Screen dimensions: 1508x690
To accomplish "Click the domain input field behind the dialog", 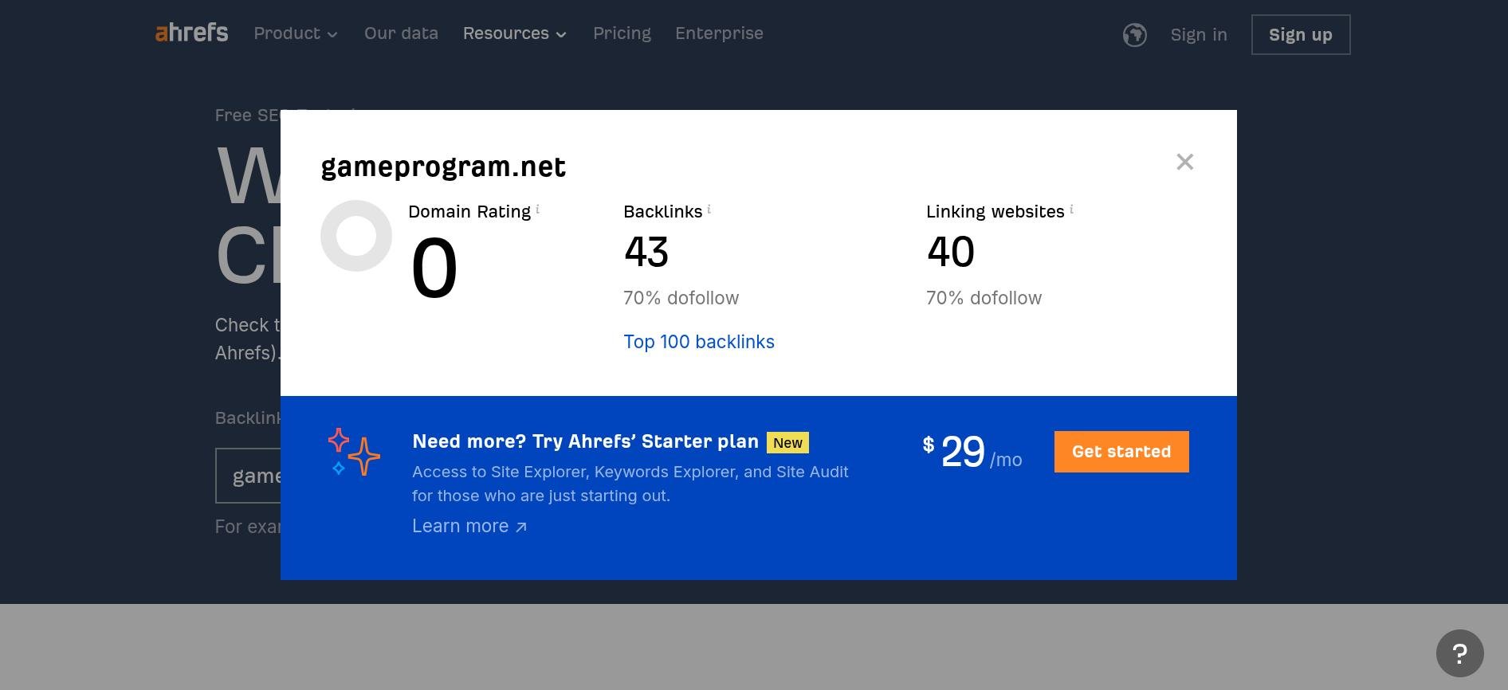I will pyautogui.click(x=248, y=476).
